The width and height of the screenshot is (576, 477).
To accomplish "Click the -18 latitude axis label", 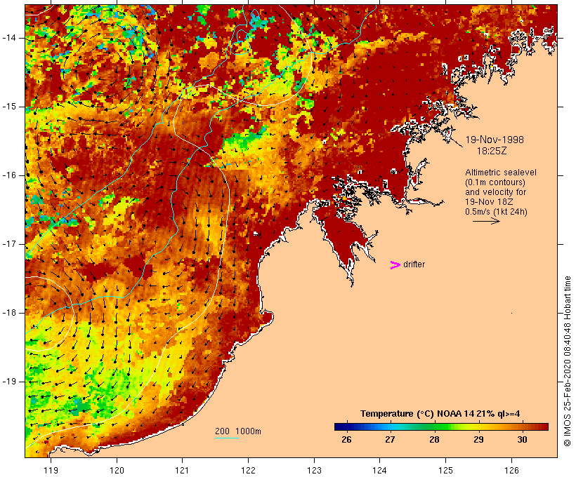I will point(9,313).
